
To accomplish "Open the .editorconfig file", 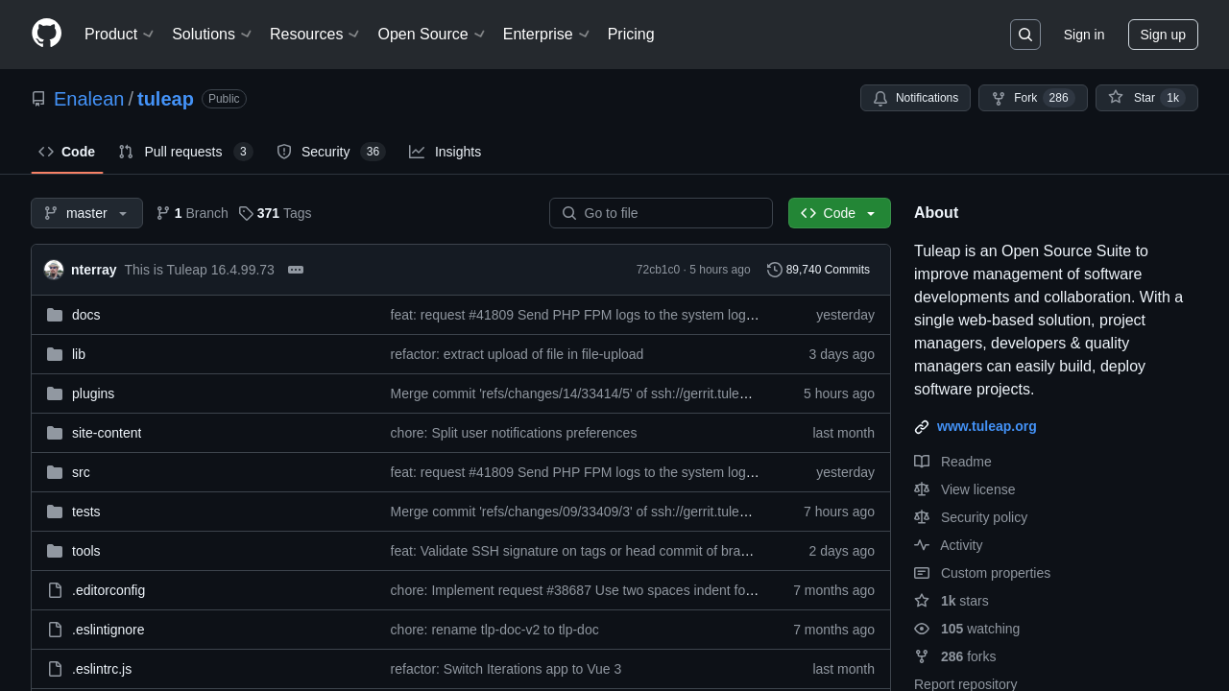I will 108,590.
